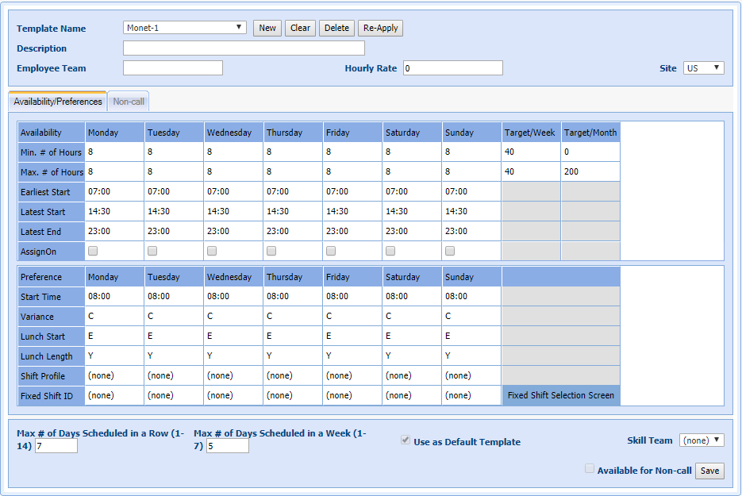
Task: Tick the Friday AssignOn checkbox
Action: click(x=331, y=251)
